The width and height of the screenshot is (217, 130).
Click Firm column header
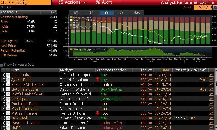(35, 70)
